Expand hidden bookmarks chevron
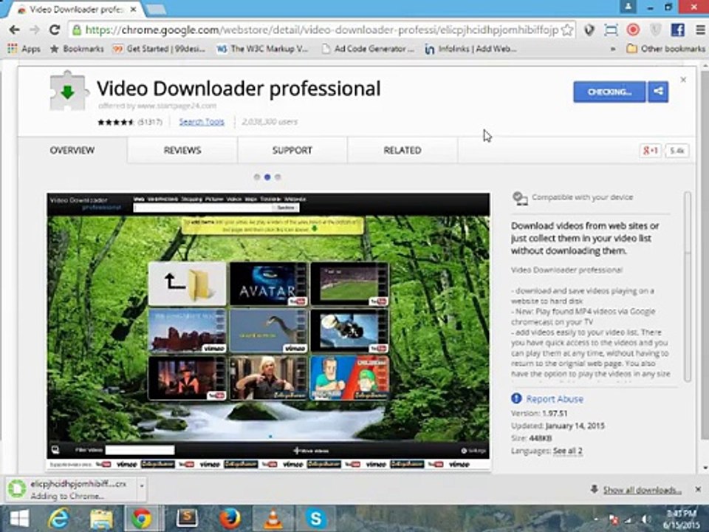The height and width of the screenshot is (532, 709). tap(613, 49)
